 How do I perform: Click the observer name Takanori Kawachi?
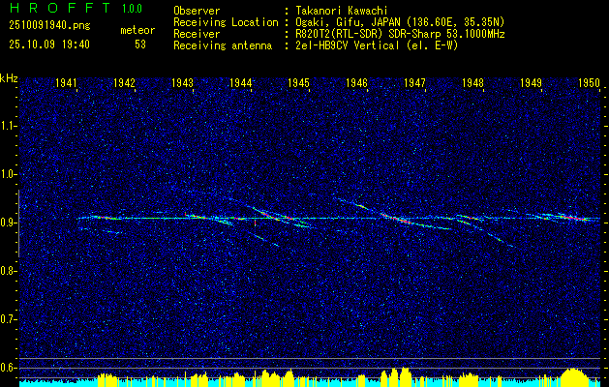coord(342,11)
